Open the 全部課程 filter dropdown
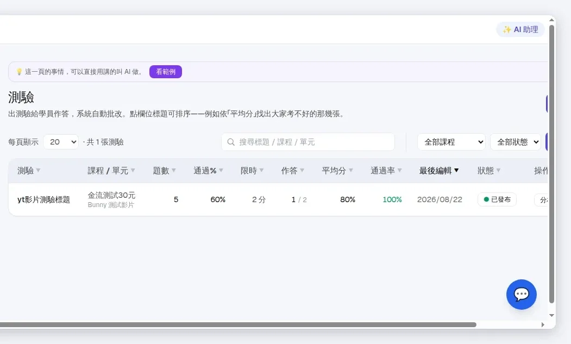Viewport: 571px width, 344px height. tap(451, 142)
